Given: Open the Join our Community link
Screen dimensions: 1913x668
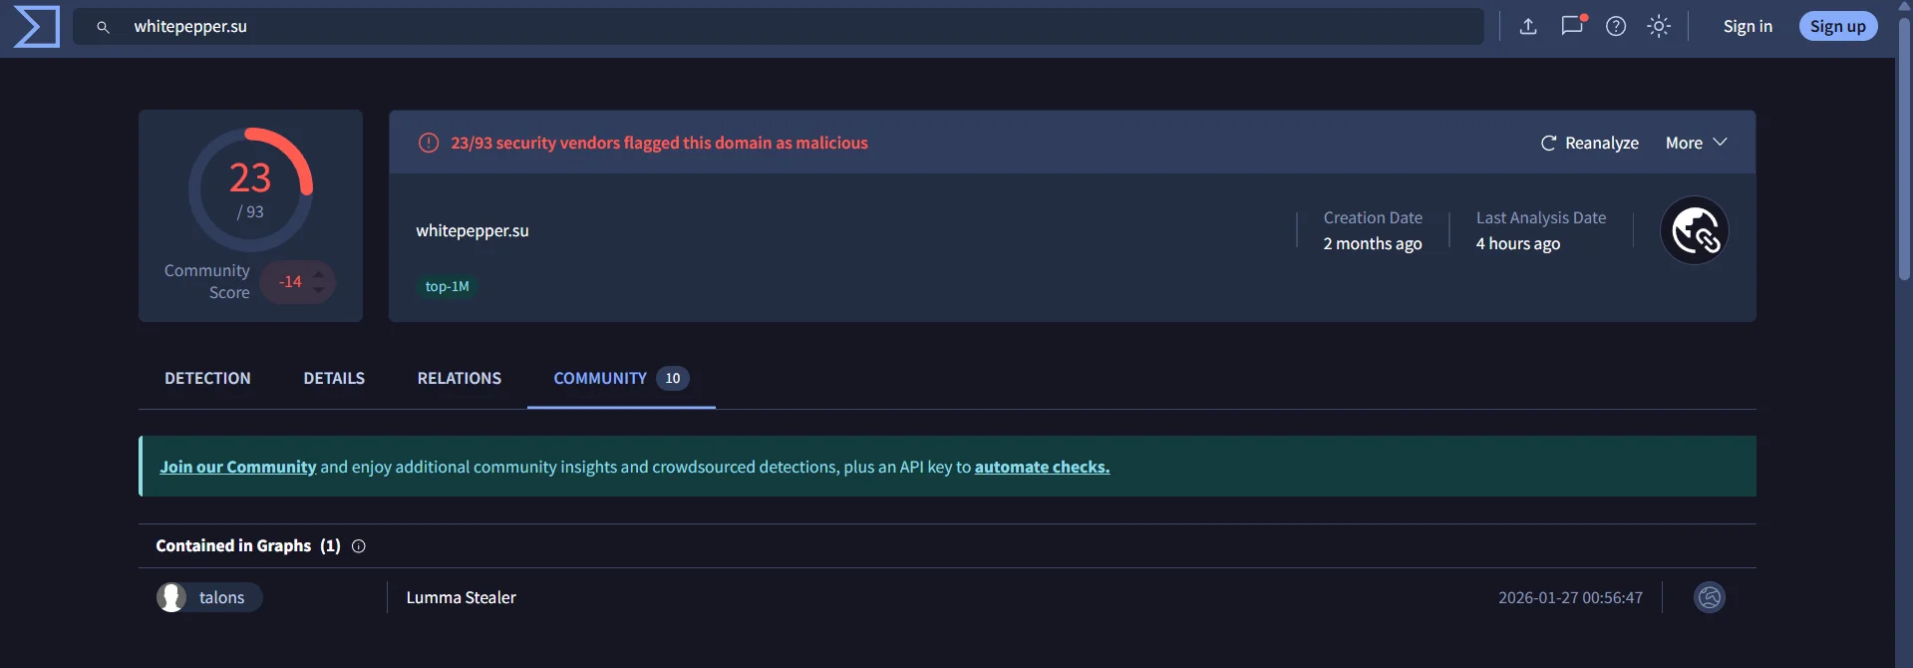Looking at the screenshot, I should [x=238, y=467].
